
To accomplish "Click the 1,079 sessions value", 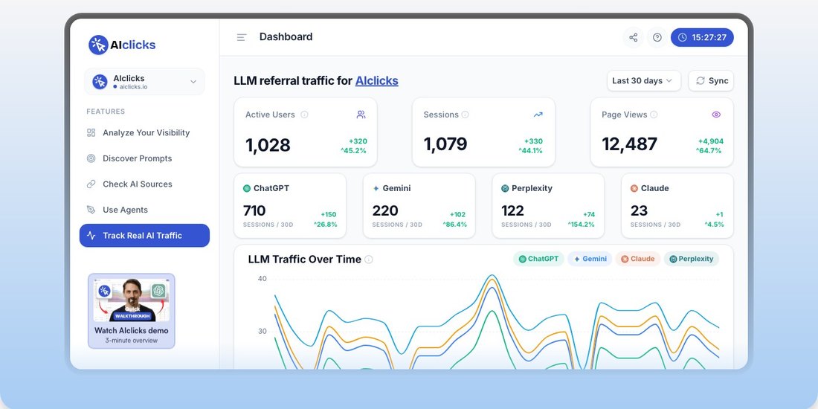I will tap(445, 144).
